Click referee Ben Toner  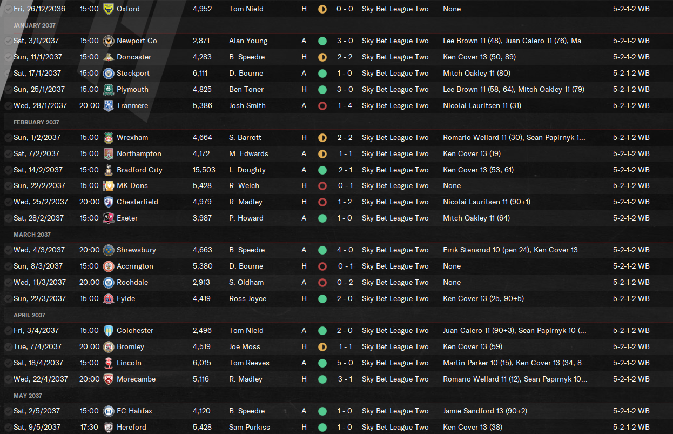tap(246, 90)
